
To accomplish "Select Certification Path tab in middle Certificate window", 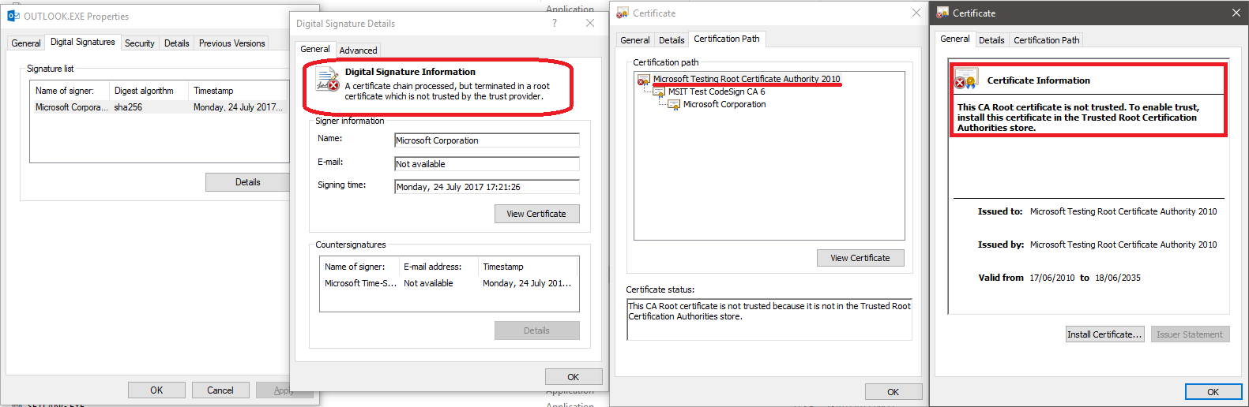I will point(727,39).
